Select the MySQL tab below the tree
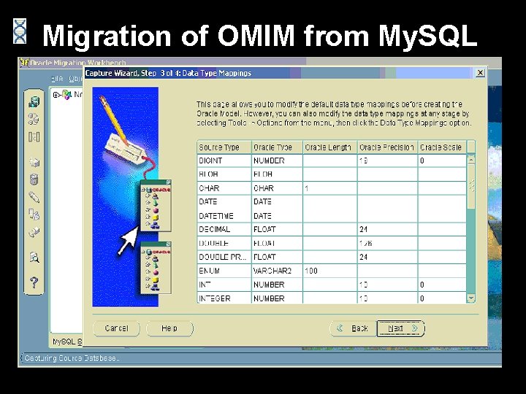Image resolution: width=526 pixels, height=394 pixels. tap(67, 341)
